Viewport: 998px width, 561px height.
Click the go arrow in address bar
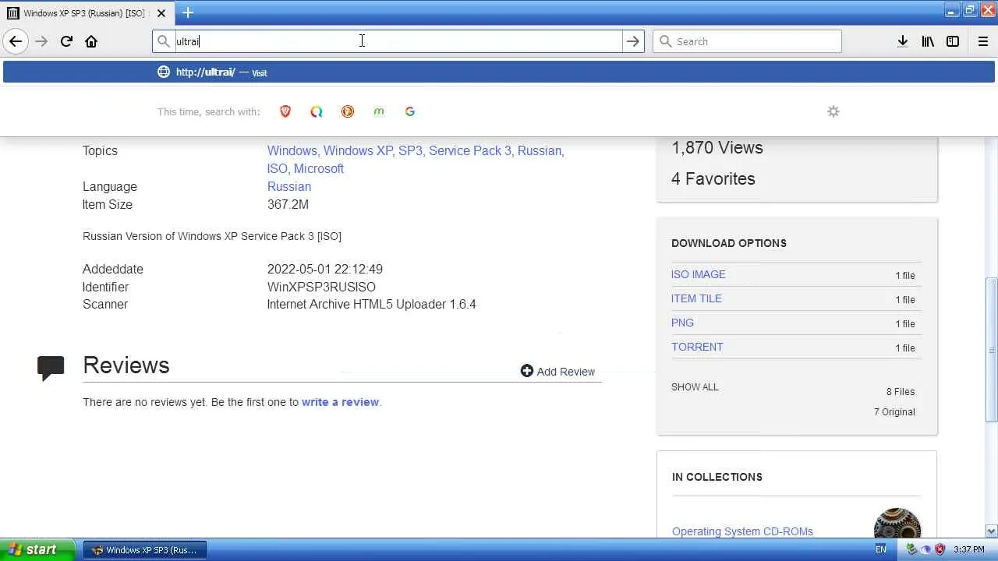(633, 41)
